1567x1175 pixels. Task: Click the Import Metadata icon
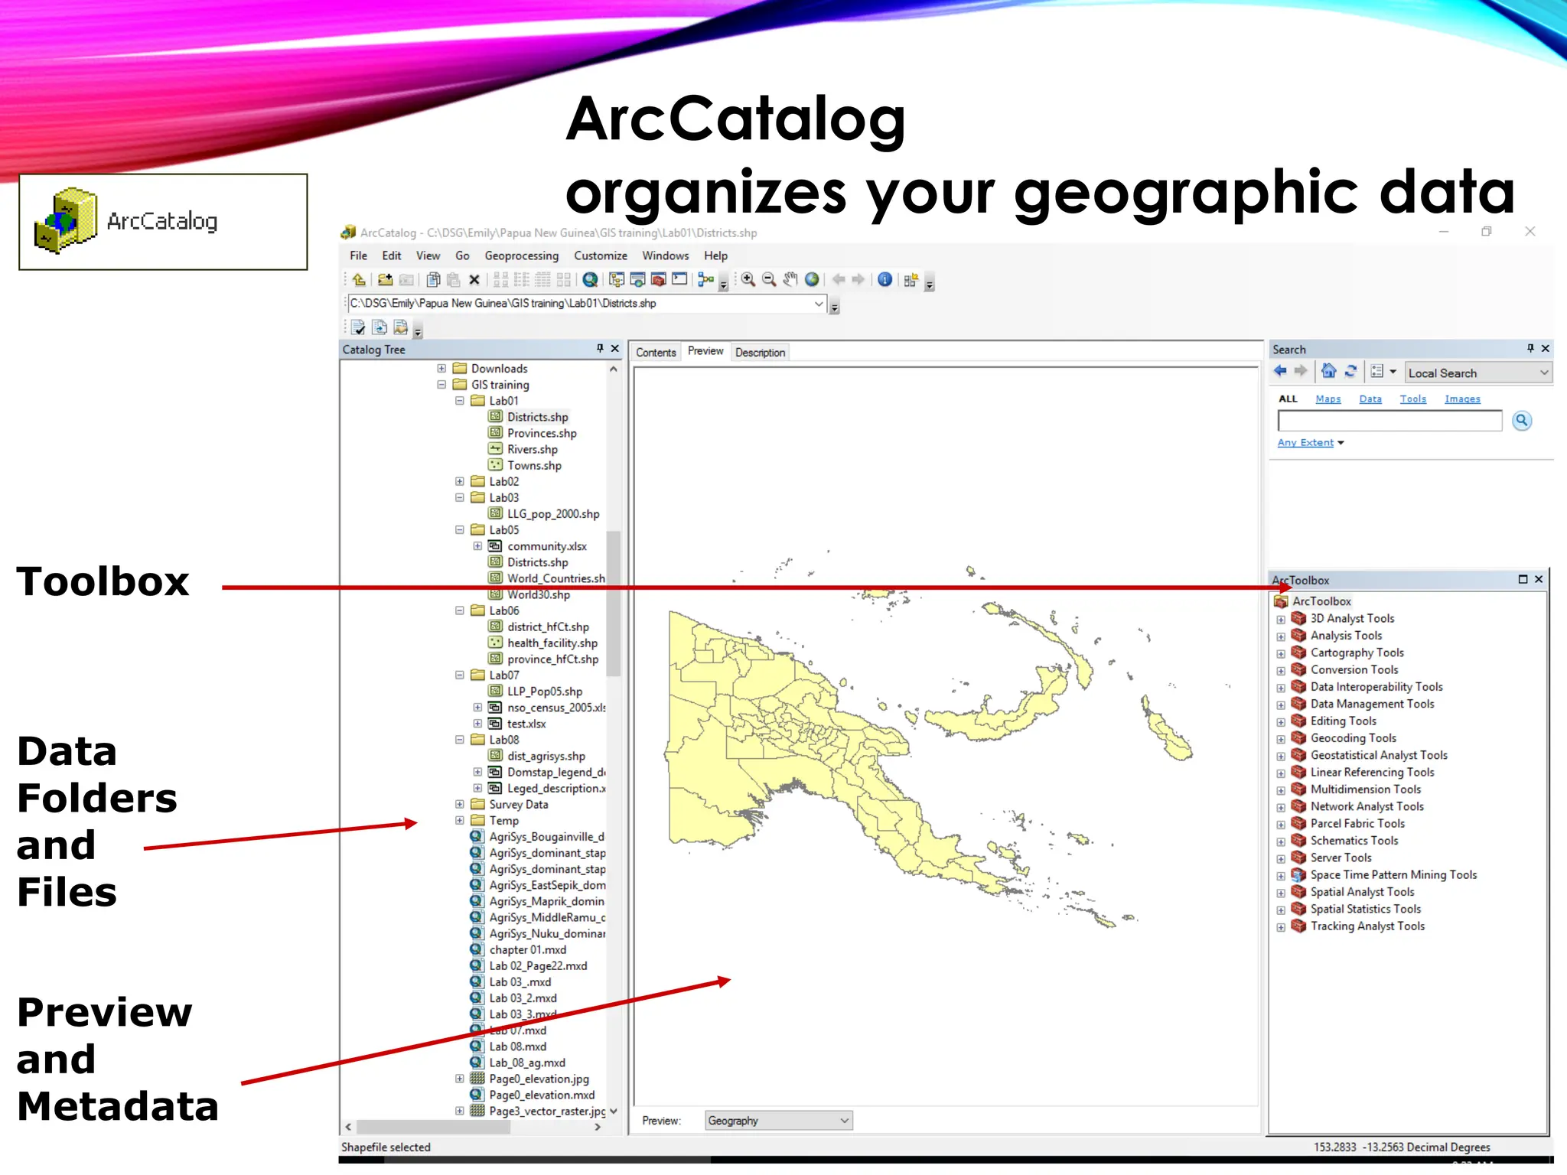(x=400, y=328)
